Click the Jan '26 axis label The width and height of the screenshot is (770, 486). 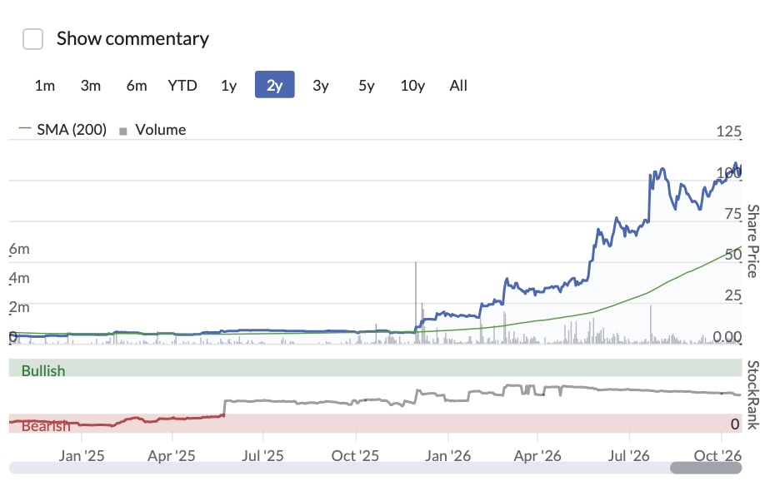(x=447, y=455)
